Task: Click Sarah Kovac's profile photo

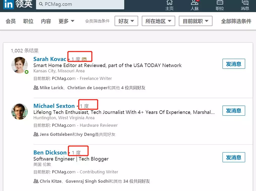Action: click(x=19, y=65)
